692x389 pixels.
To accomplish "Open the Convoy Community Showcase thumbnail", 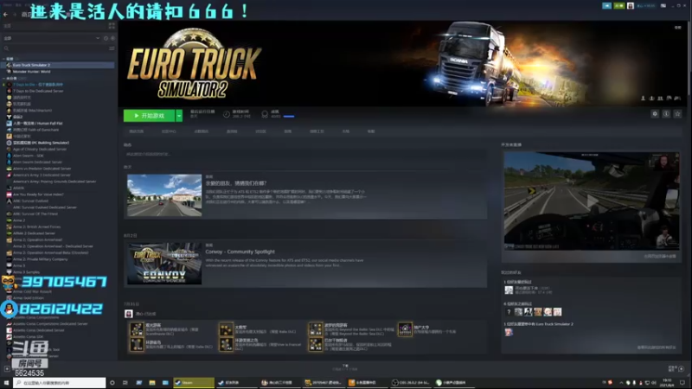I will [164, 264].
